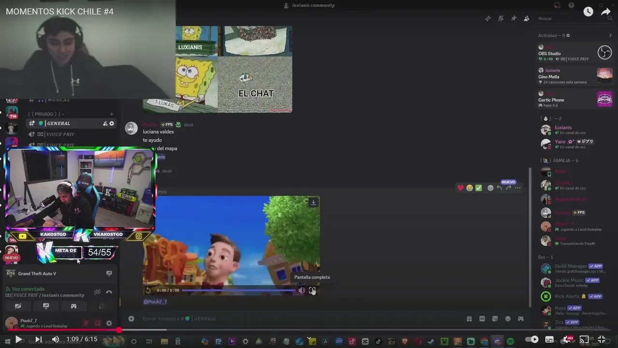Share your screen in voice panel
The height and width of the screenshot is (348, 618).
tap(46, 306)
